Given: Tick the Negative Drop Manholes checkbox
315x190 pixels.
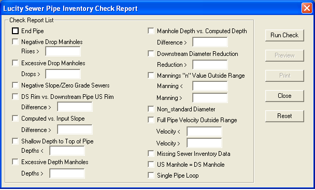Looking at the screenshot, I should point(15,41).
